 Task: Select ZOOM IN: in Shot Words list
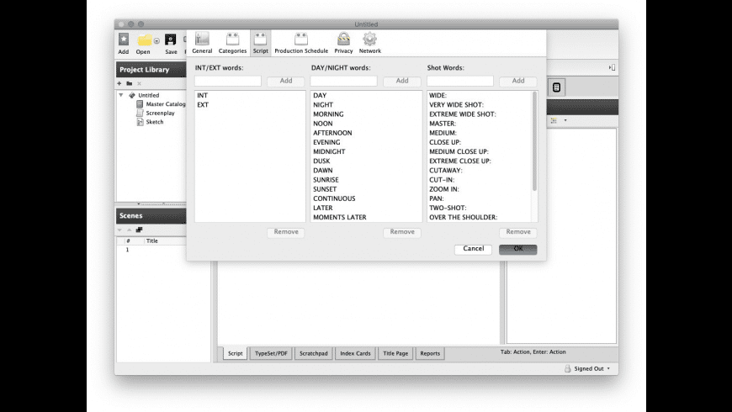pos(444,189)
